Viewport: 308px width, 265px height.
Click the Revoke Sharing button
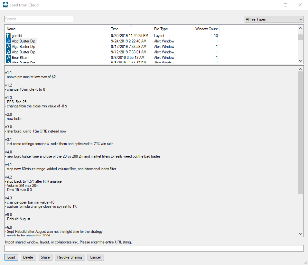pos(70,257)
